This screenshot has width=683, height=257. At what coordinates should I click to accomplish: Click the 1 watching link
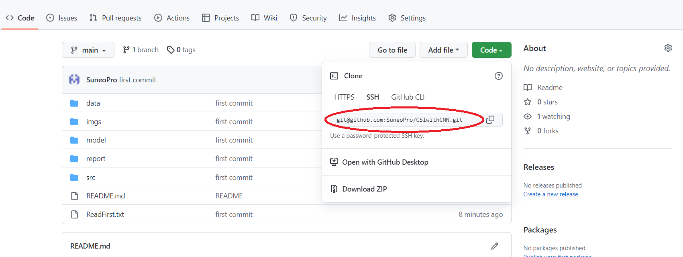coord(553,116)
